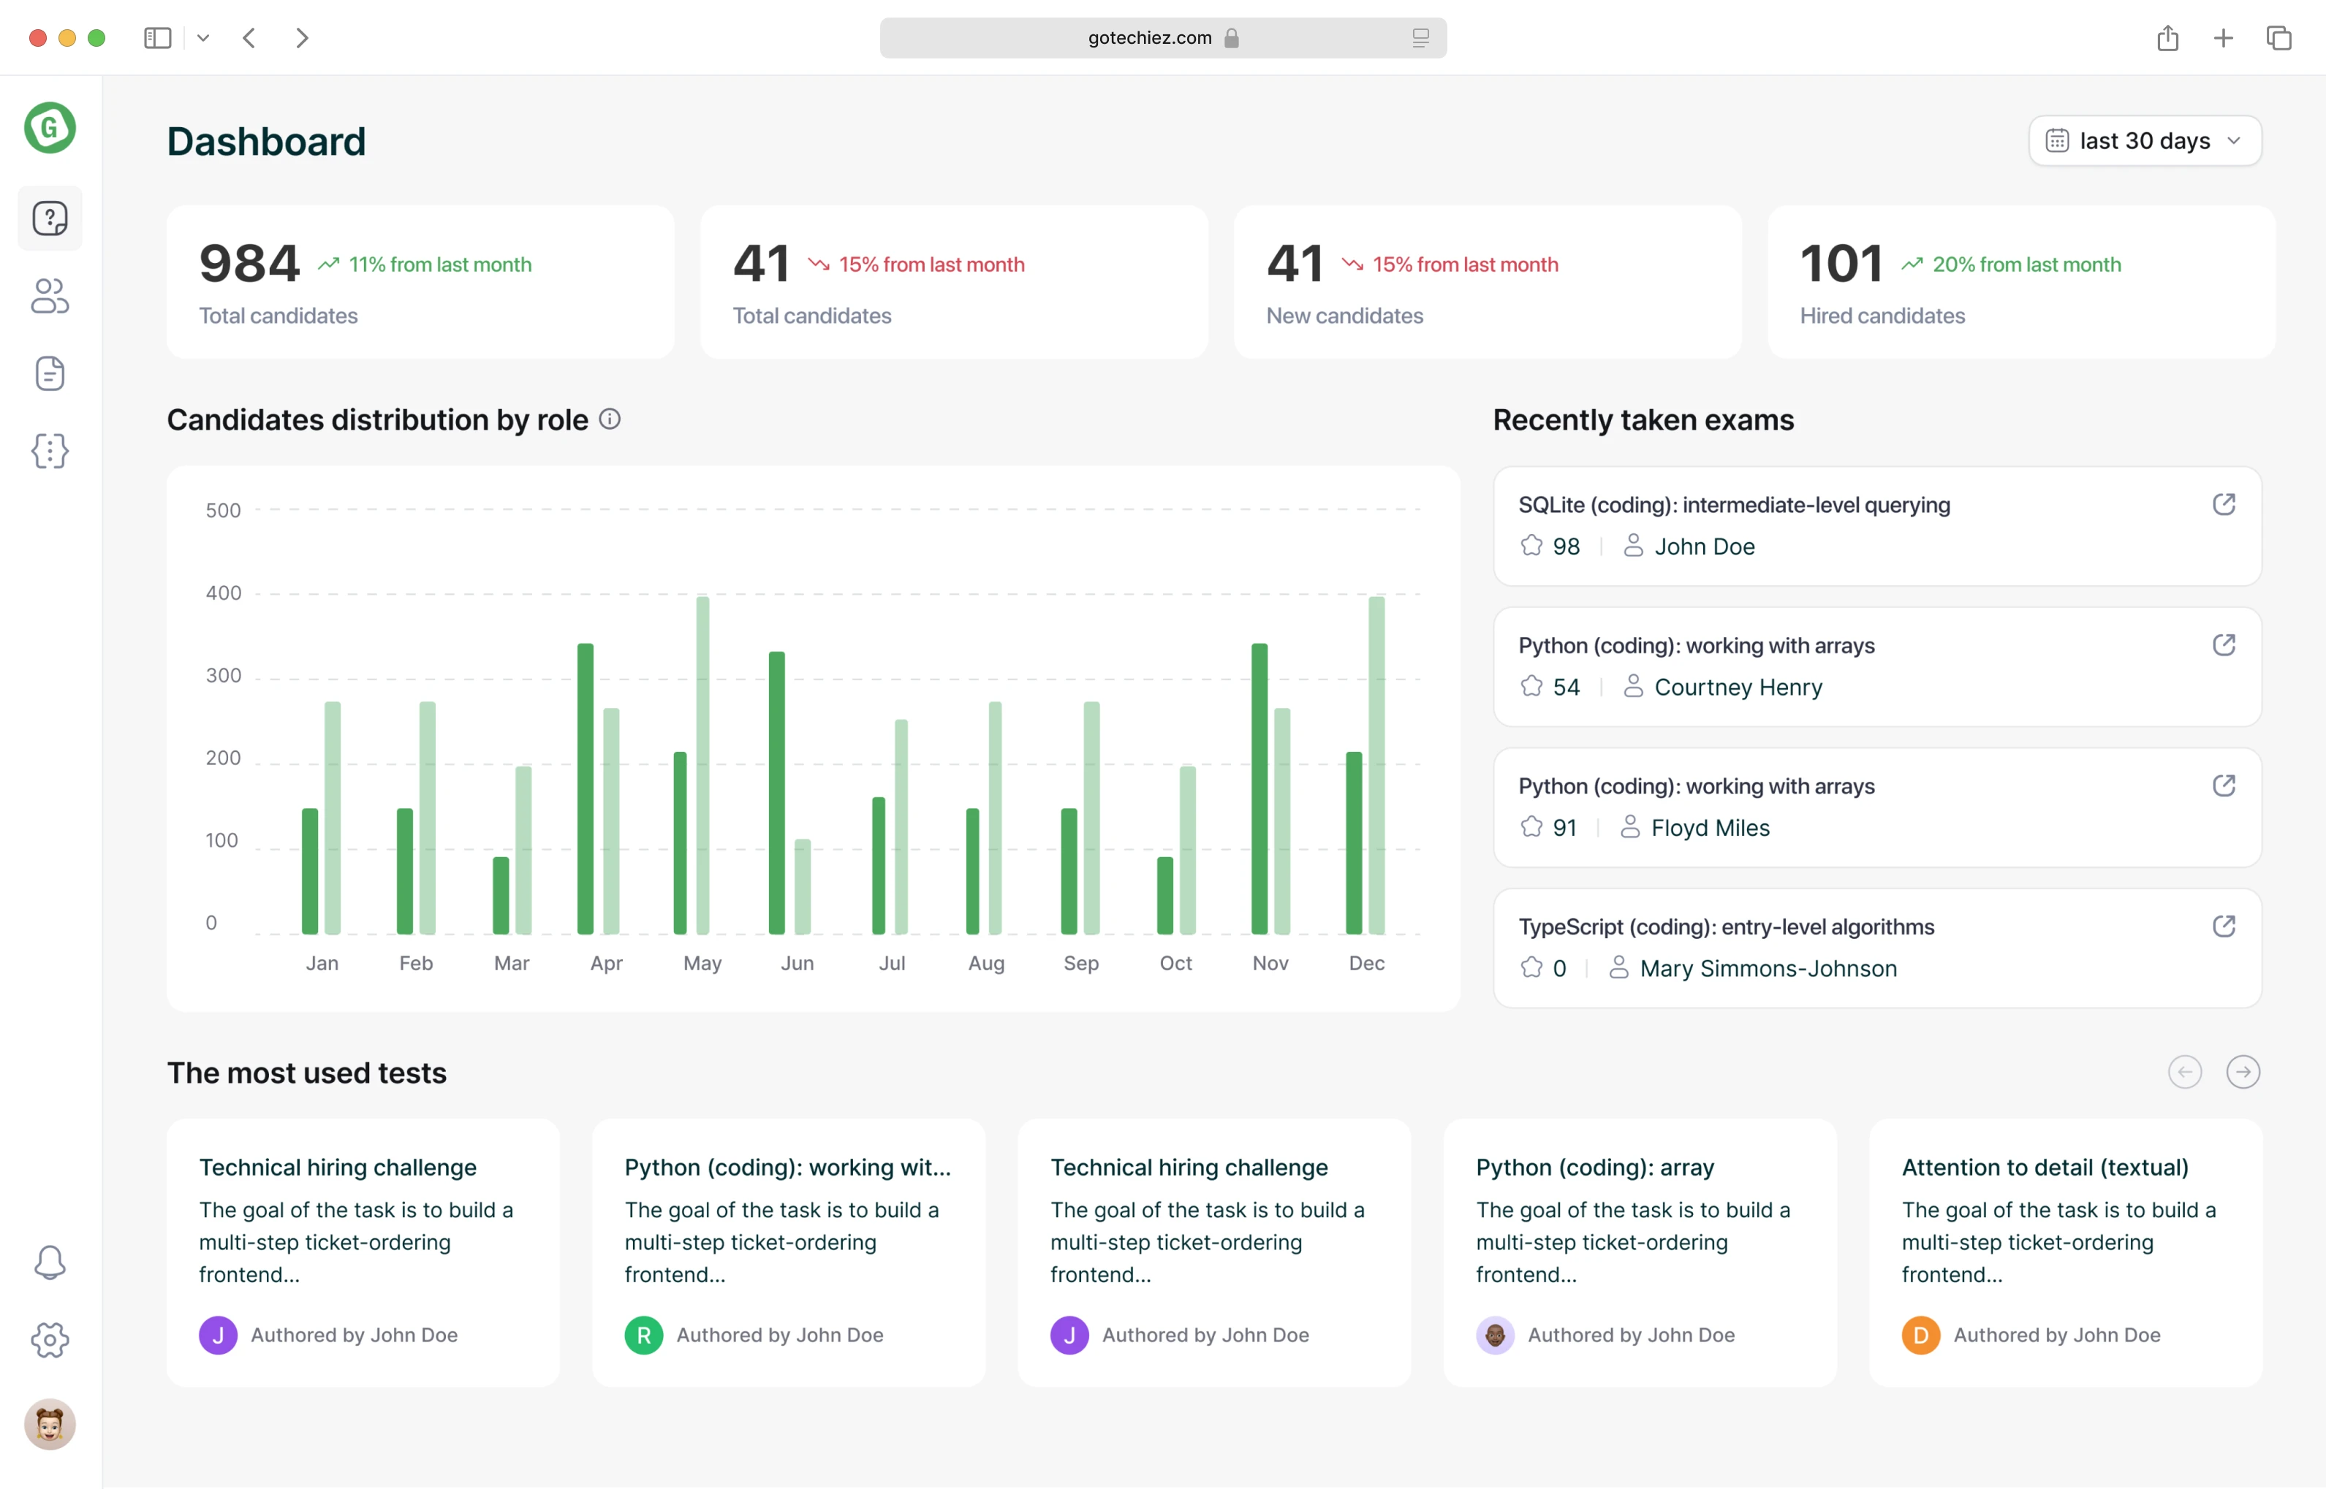Image resolution: width=2326 pixels, height=1489 pixels.
Task: Click info icon beside Candidates distribution title
Action: tap(610, 419)
